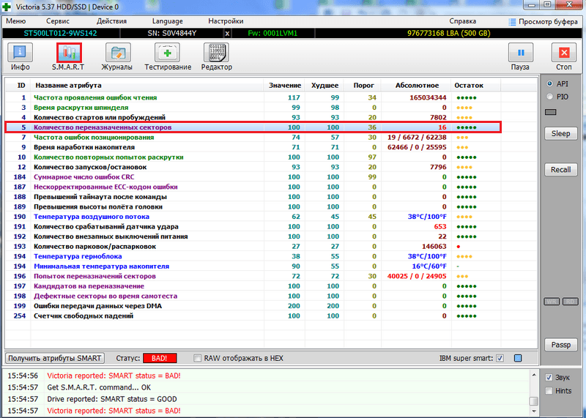
Task: Open the Меню menu
Action: [x=15, y=21]
